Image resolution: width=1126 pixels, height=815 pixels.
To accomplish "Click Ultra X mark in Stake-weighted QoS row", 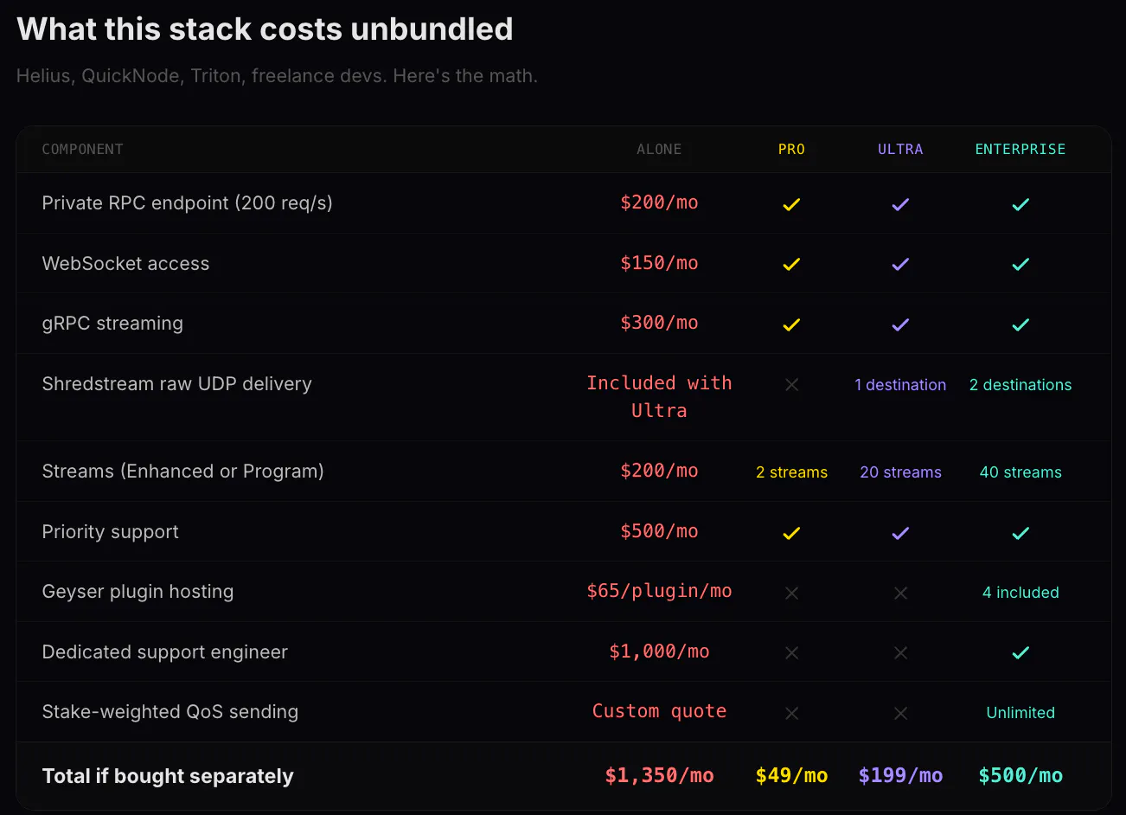I will (900, 713).
